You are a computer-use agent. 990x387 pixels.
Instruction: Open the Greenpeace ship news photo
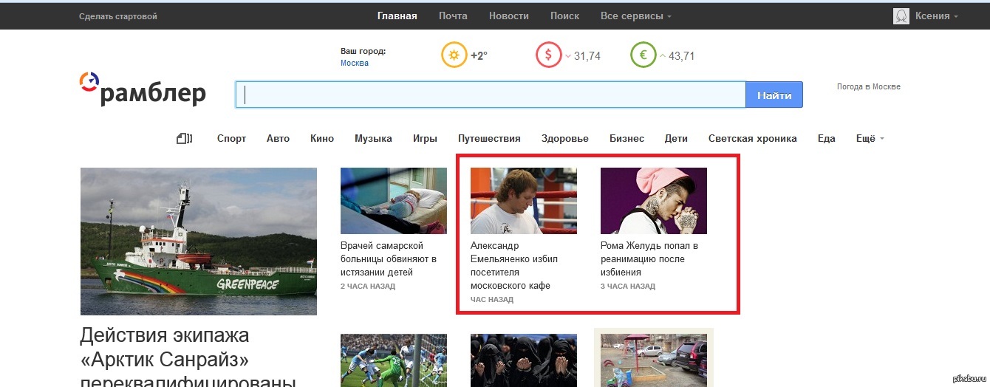pyautogui.click(x=198, y=242)
